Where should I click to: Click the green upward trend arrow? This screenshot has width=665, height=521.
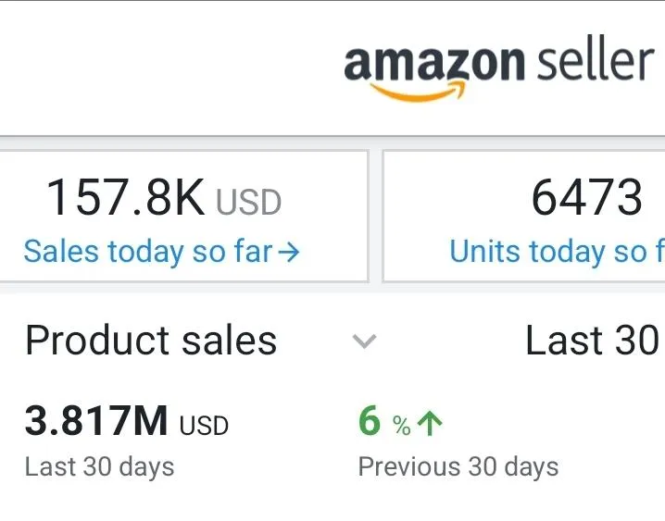pyautogui.click(x=429, y=424)
